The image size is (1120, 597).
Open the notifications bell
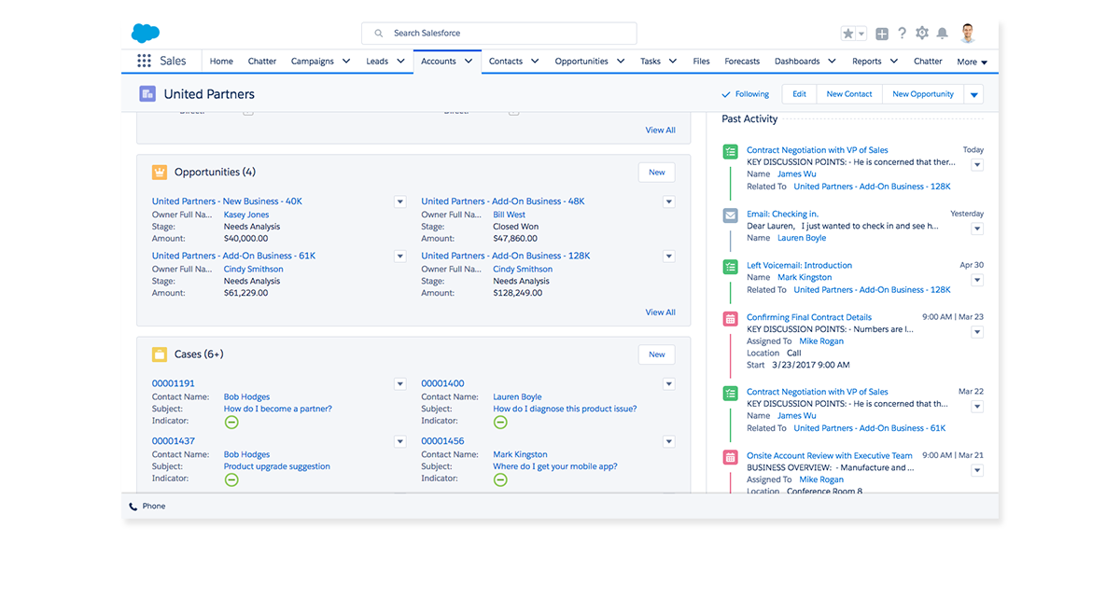coord(943,34)
